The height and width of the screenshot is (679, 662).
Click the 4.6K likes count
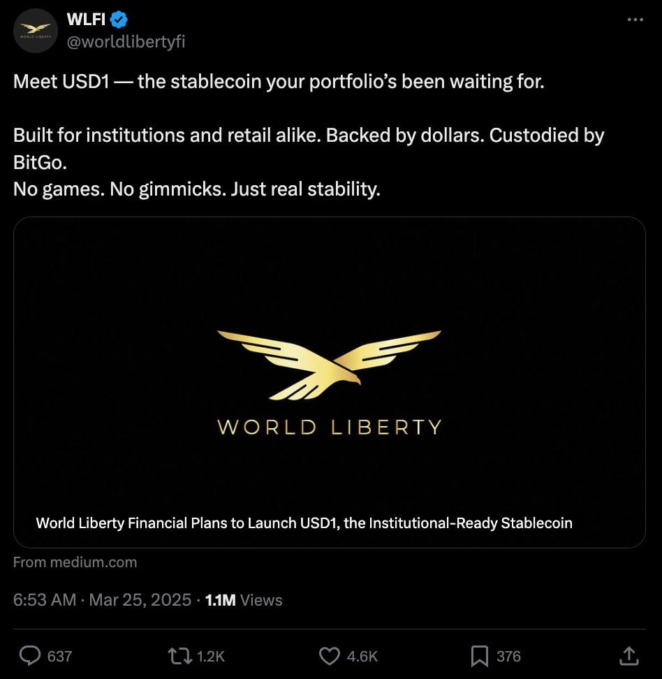362,656
